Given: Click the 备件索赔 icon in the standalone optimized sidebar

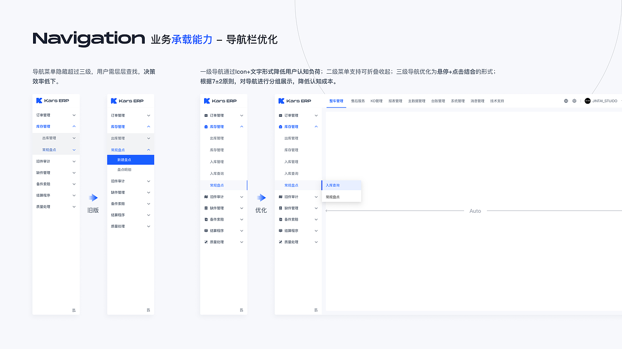Looking at the screenshot, I should [206, 220].
